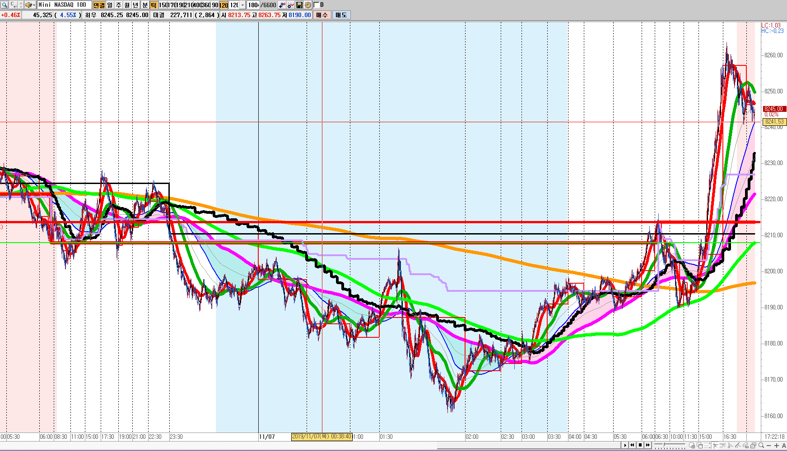The image size is (787, 451).
Task: Select the 분 minute period tab
Action: (x=145, y=5)
